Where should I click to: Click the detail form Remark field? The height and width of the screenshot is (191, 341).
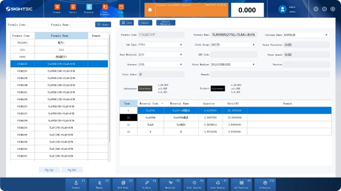270,74
